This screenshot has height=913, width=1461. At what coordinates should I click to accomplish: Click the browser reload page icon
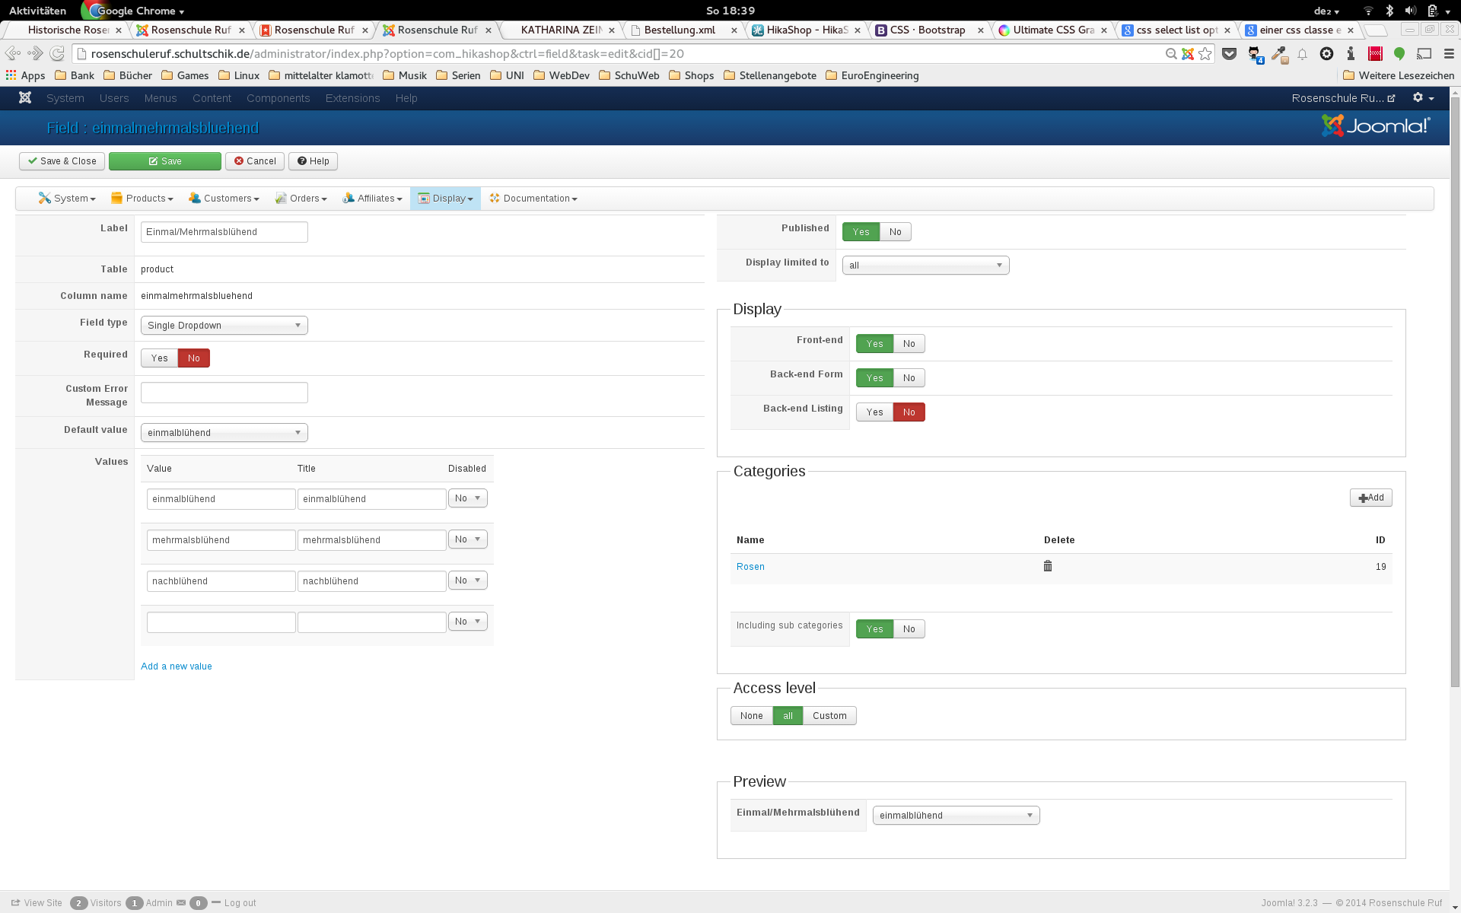click(57, 54)
